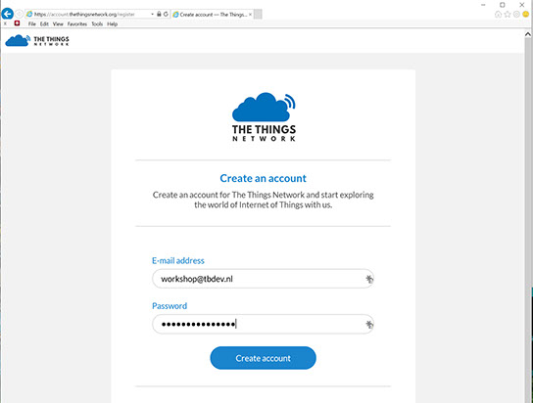Click the autofill icon in the Password field

coord(368,325)
